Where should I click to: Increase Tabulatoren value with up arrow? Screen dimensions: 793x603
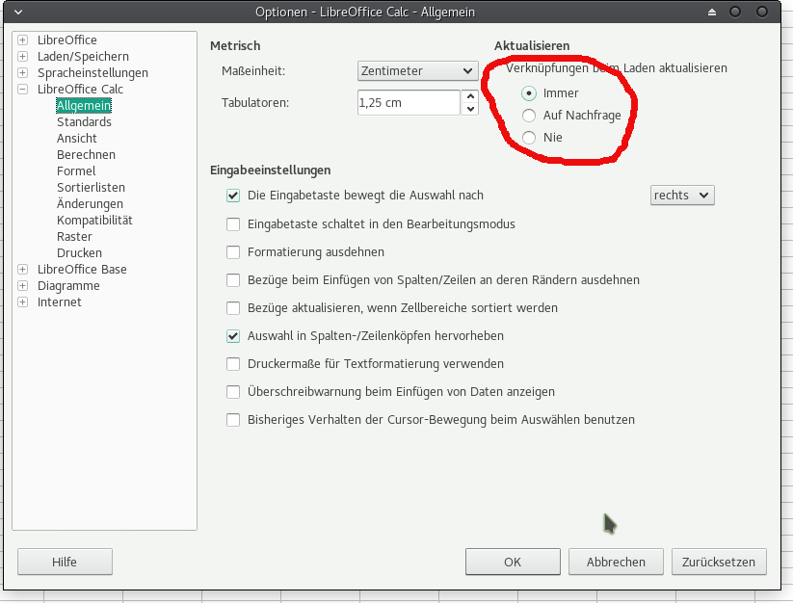470,96
